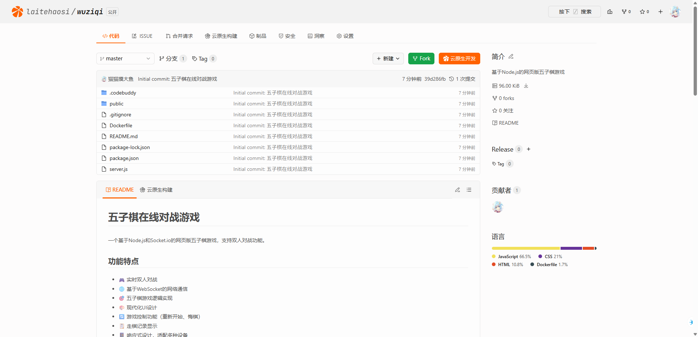Open the master branch dropdown
This screenshot has width=698, height=337.
pyautogui.click(x=125, y=59)
